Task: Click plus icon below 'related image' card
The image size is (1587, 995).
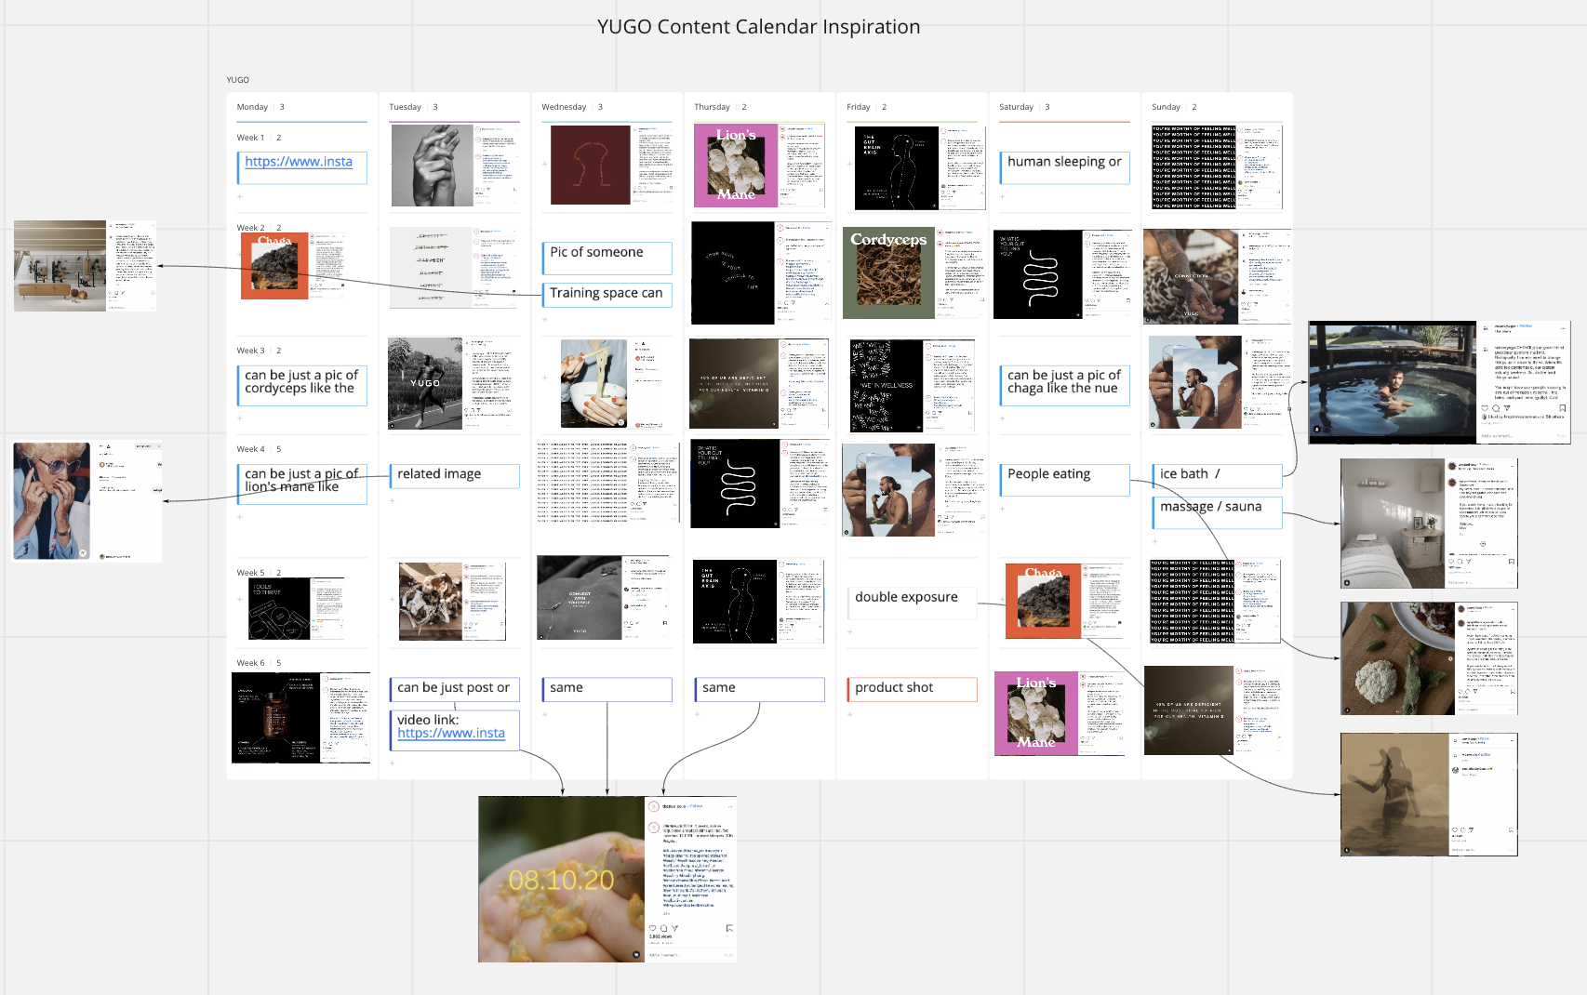Action: point(392,500)
